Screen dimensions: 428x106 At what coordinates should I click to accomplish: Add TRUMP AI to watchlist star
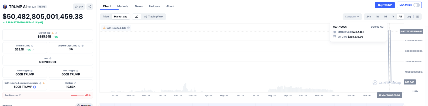[79, 7]
